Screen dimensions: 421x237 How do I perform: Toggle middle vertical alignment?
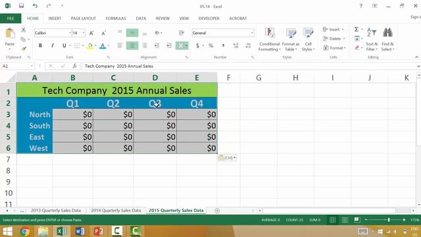(x=132, y=33)
